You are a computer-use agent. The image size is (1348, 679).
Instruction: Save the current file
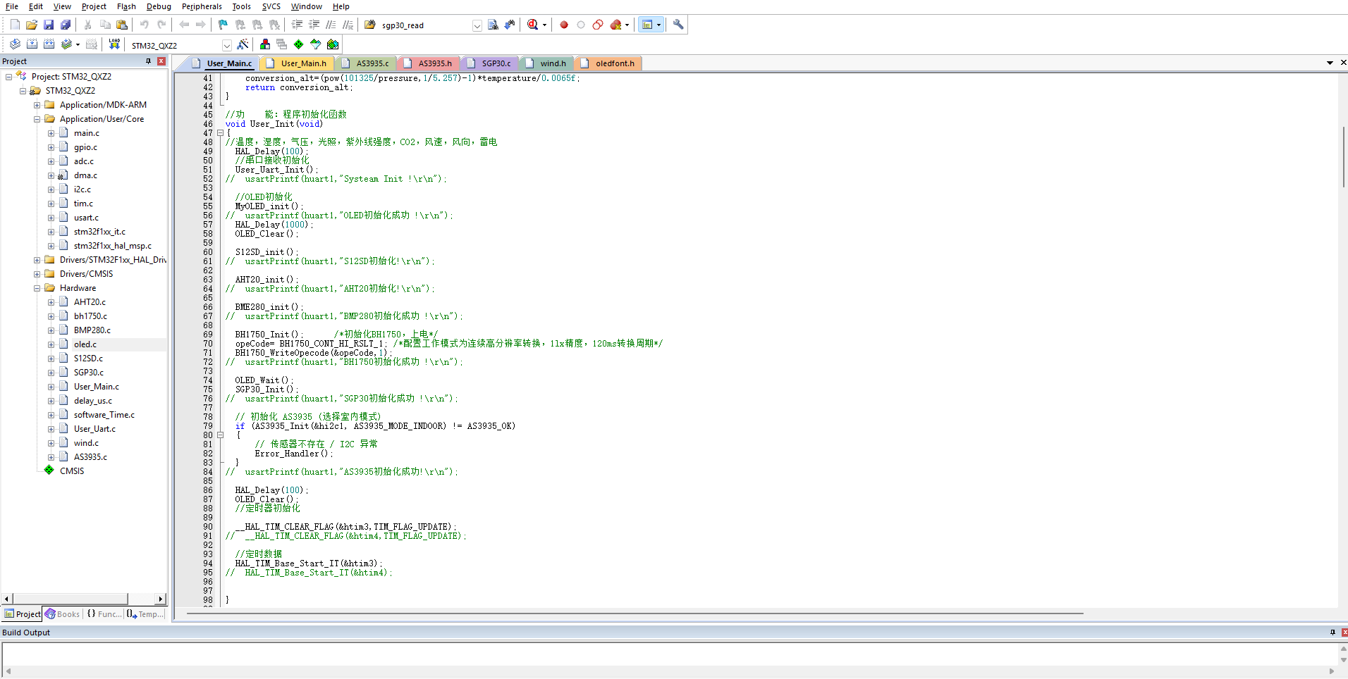click(x=49, y=25)
